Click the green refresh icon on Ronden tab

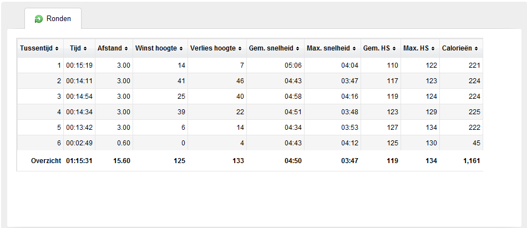[39, 19]
